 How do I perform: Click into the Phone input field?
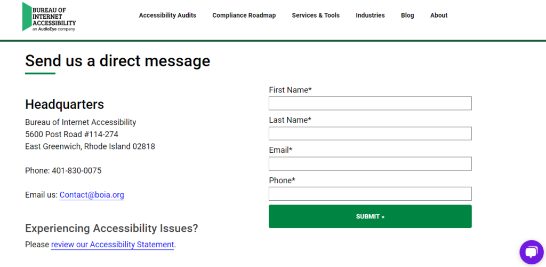pos(370,194)
